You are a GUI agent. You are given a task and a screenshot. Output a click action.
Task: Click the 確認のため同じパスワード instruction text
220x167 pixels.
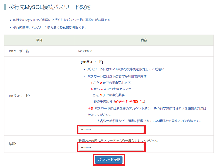[x=118, y=141]
